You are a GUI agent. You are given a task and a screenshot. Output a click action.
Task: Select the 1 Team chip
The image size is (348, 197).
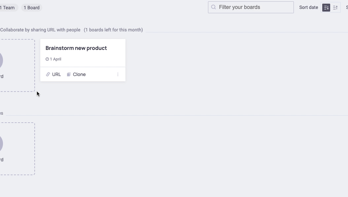point(8,8)
